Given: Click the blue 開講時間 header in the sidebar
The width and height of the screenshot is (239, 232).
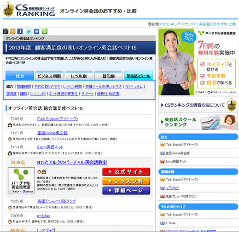Looking at the screenshot, I should [x=198, y=172].
